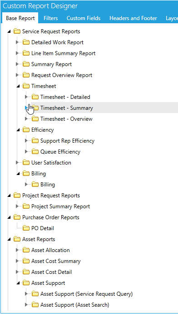Click Asset Cost Summary folder icon

[26, 261]
